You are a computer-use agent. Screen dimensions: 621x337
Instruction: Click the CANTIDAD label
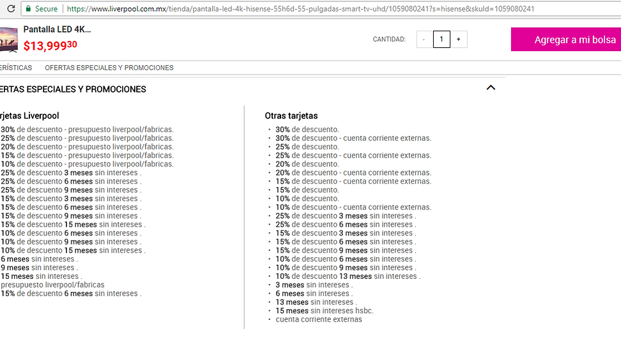pos(389,39)
